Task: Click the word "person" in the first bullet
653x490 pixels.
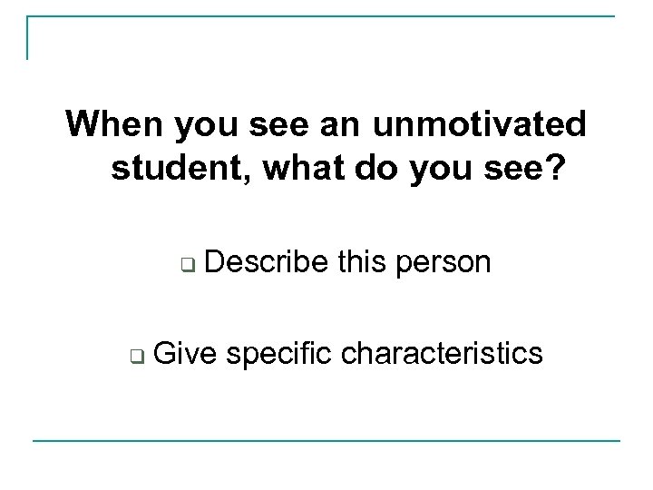Action: 448,264
